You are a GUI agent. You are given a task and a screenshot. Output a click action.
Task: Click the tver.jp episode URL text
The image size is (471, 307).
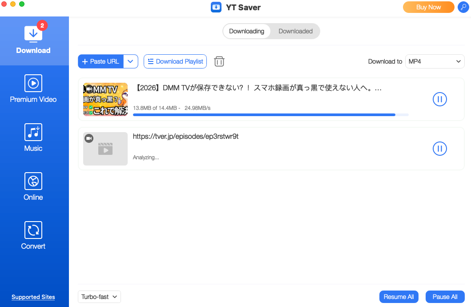pos(185,137)
